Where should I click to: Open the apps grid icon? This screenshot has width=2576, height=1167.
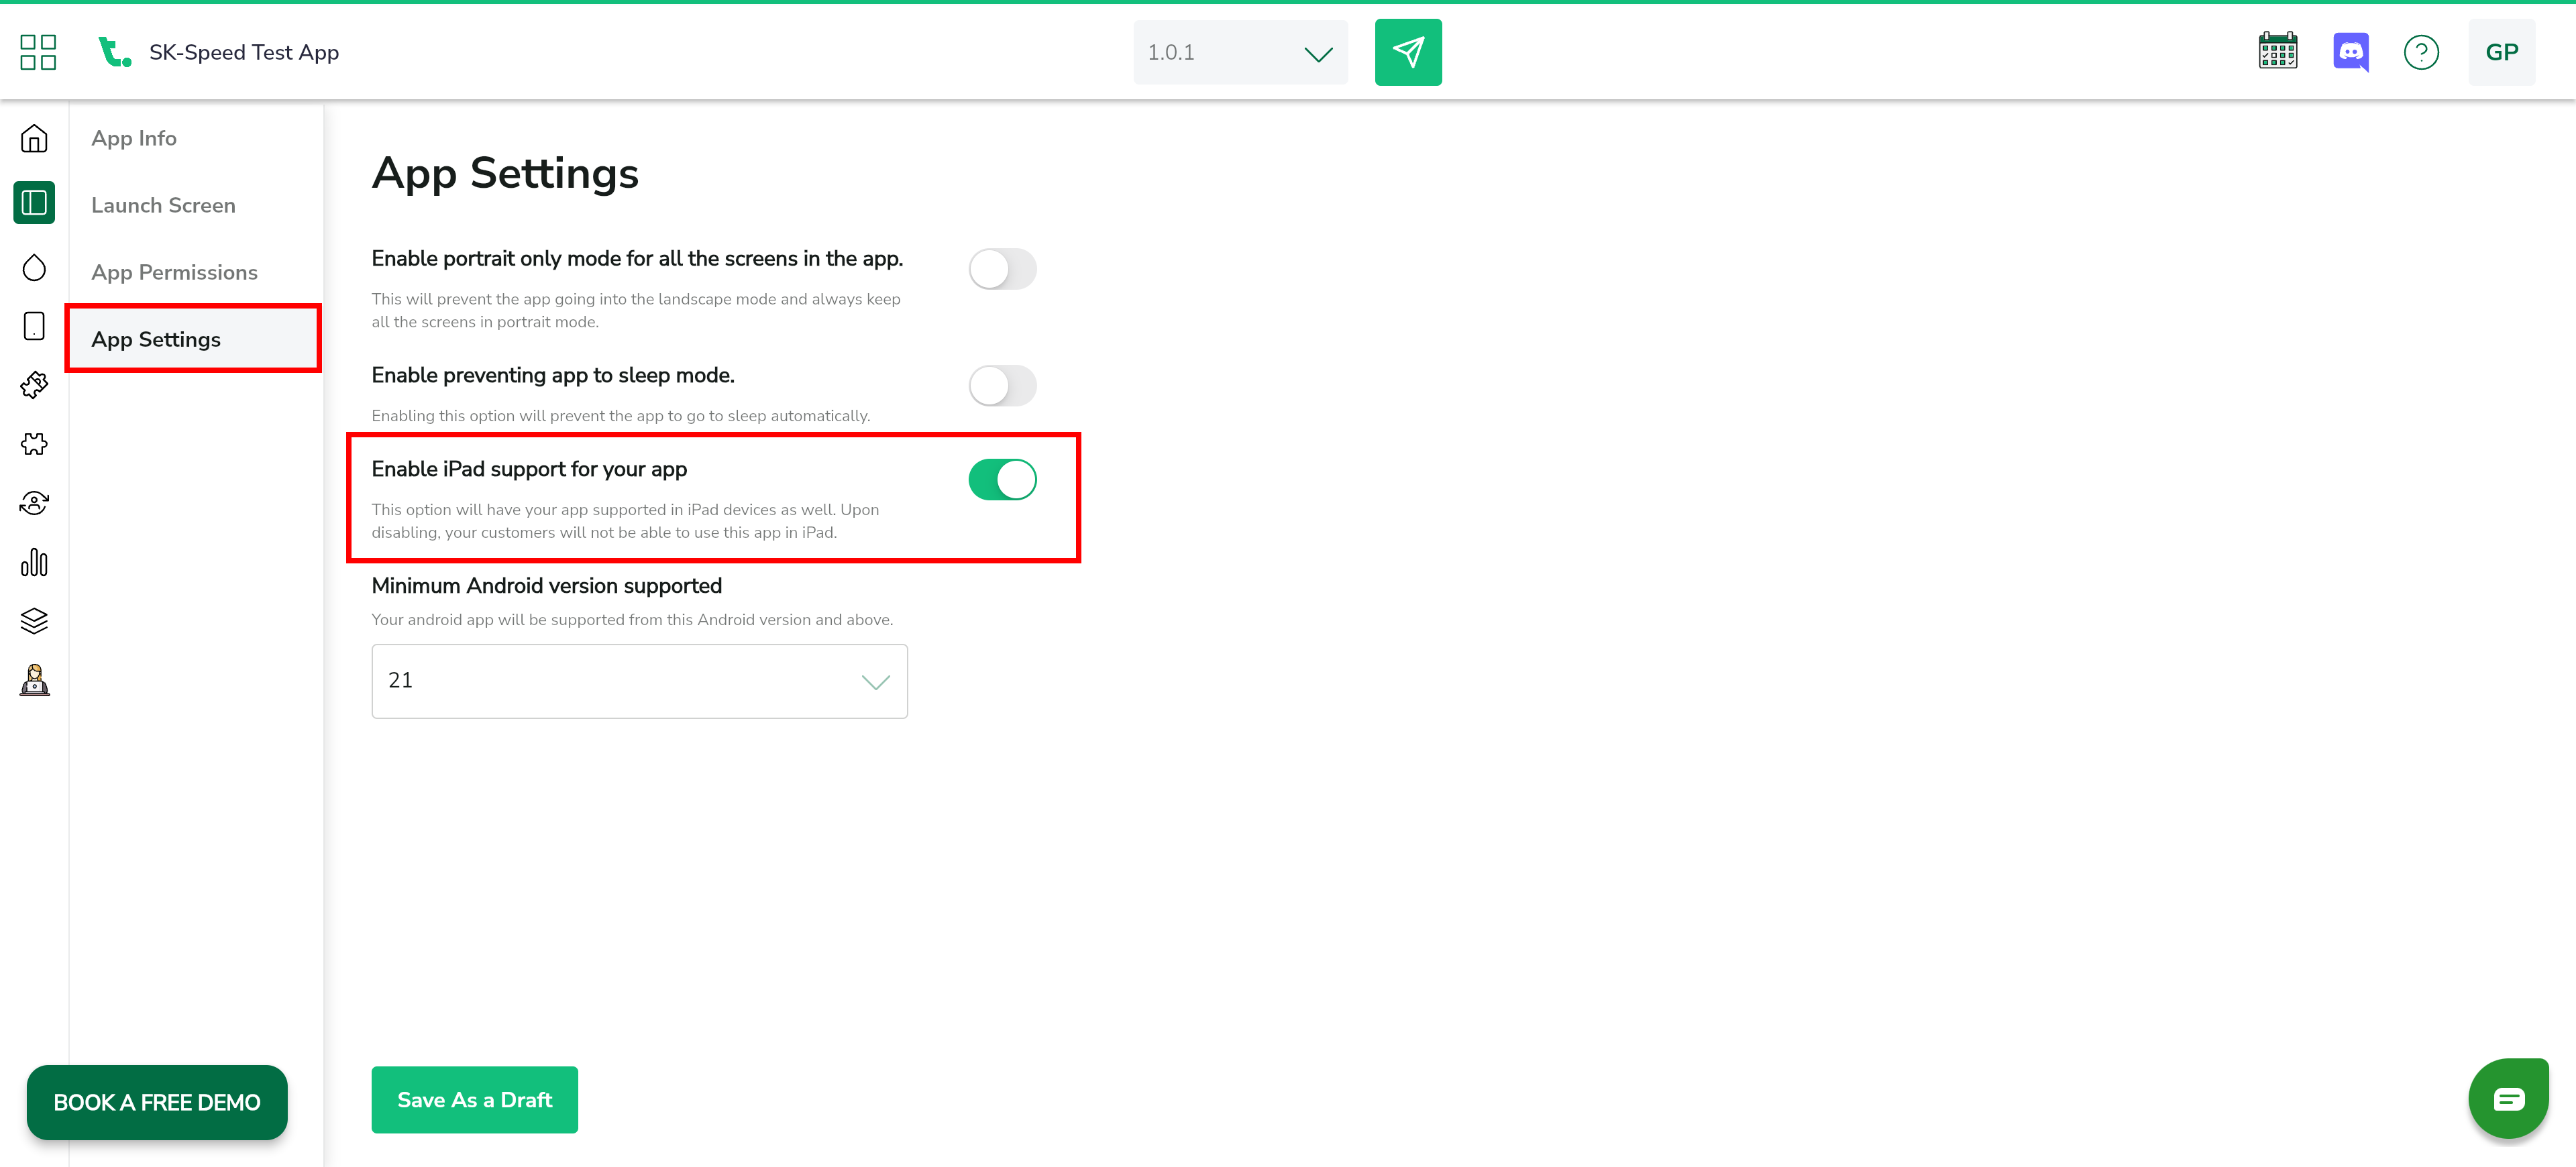(38, 52)
